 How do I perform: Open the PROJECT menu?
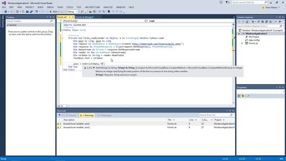(x=29, y=7)
